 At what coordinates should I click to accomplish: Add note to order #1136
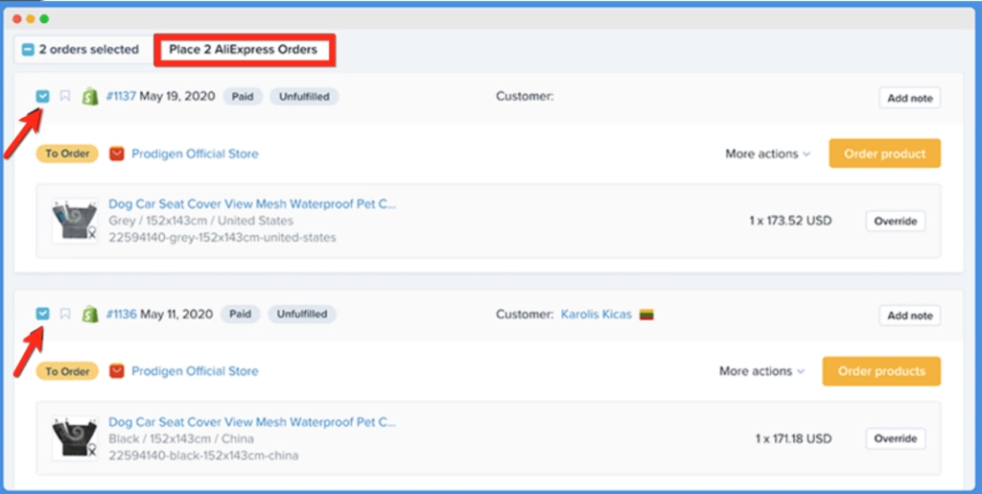[910, 316]
